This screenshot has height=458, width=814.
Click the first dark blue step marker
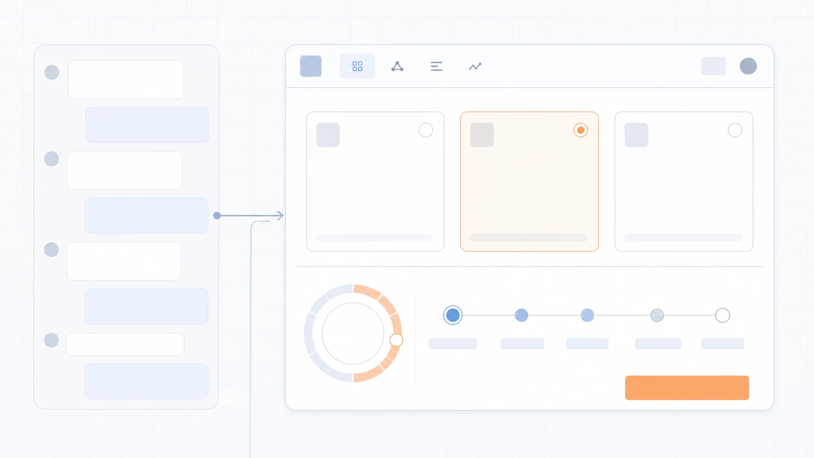[x=453, y=315]
